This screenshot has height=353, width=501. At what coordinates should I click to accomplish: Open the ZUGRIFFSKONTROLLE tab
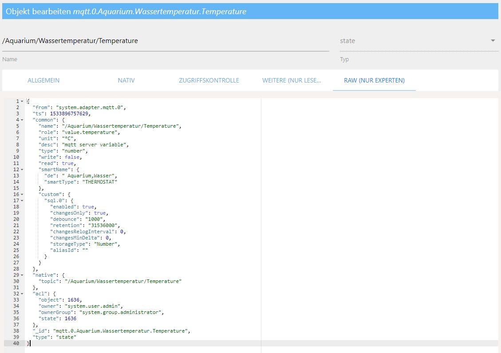click(x=209, y=80)
